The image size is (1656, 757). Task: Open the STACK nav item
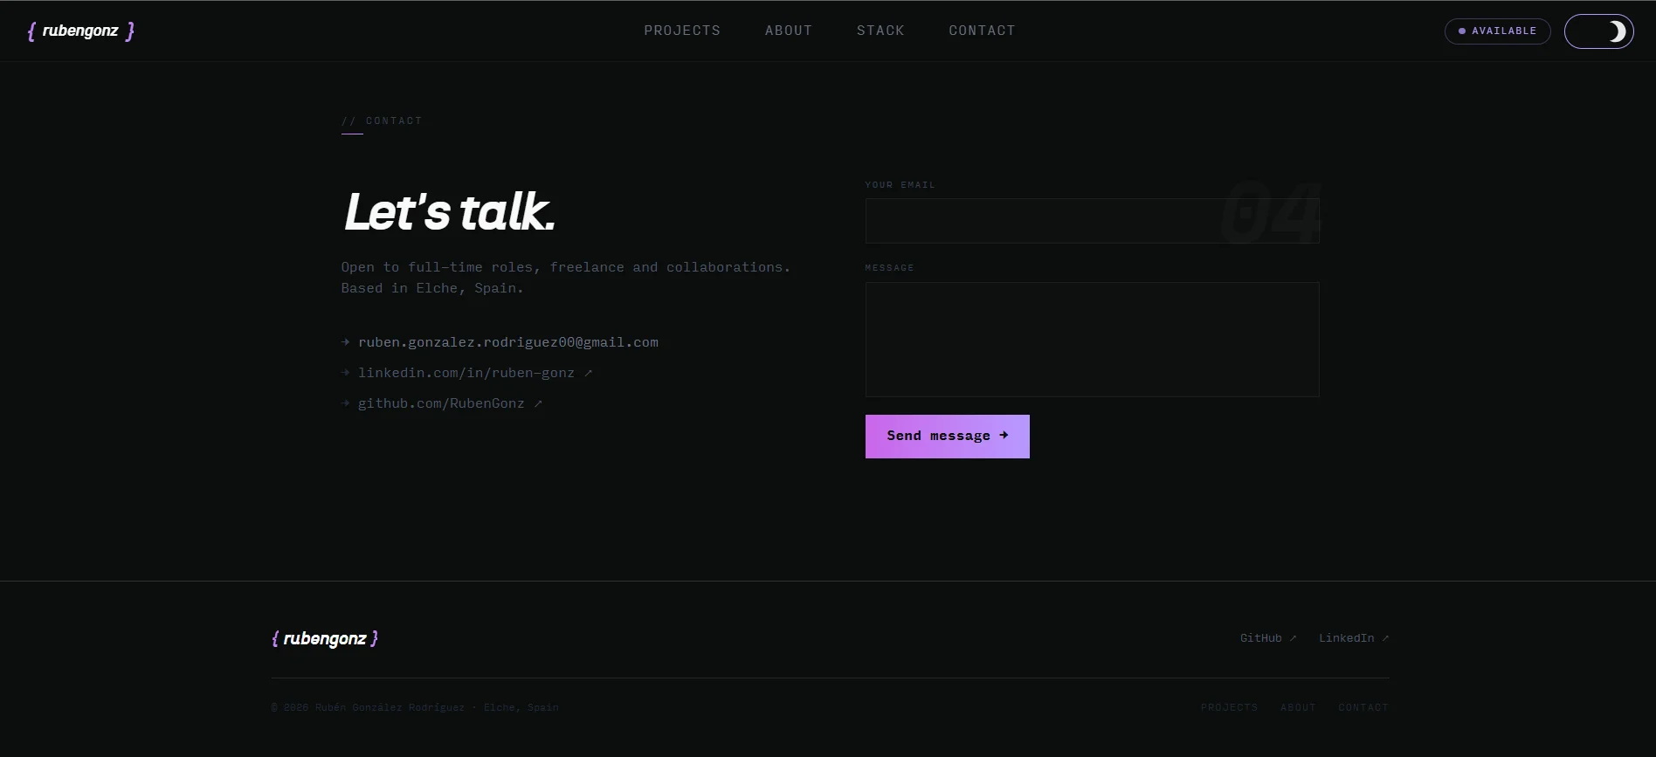tap(880, 31)
